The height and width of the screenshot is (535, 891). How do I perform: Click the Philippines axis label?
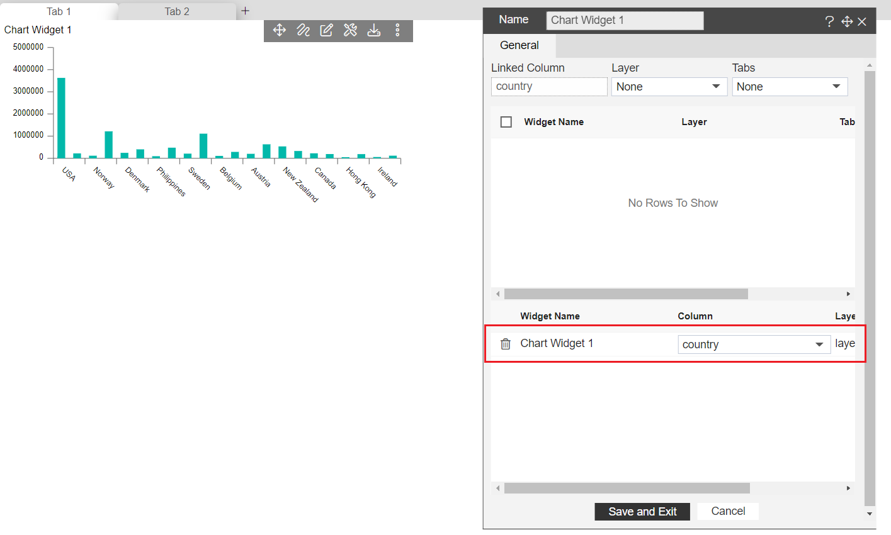(171, 182)
